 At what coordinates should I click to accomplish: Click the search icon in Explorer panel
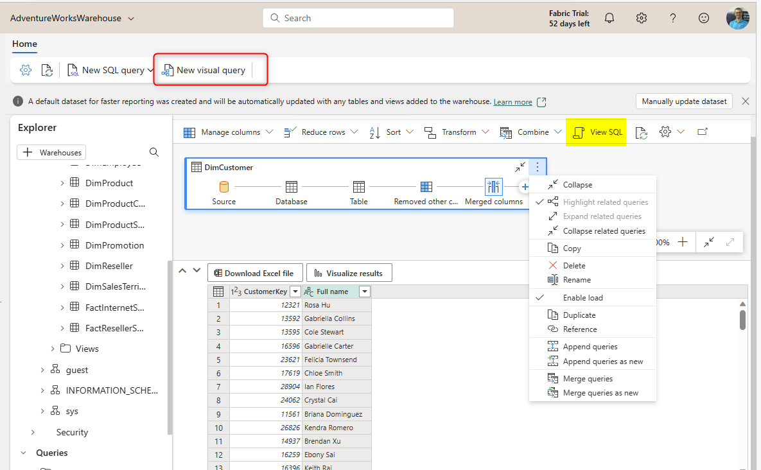(x=154, y=152)
